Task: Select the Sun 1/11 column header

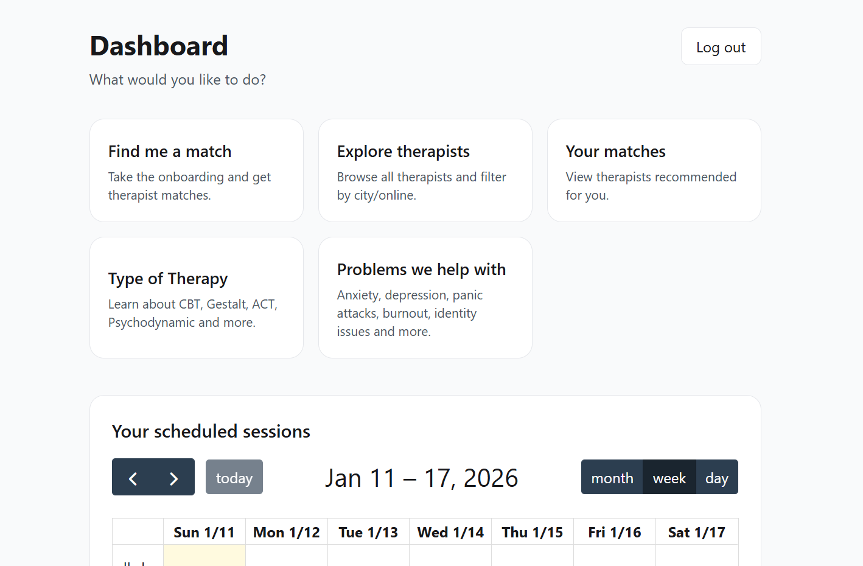Action: pos(204,533)
